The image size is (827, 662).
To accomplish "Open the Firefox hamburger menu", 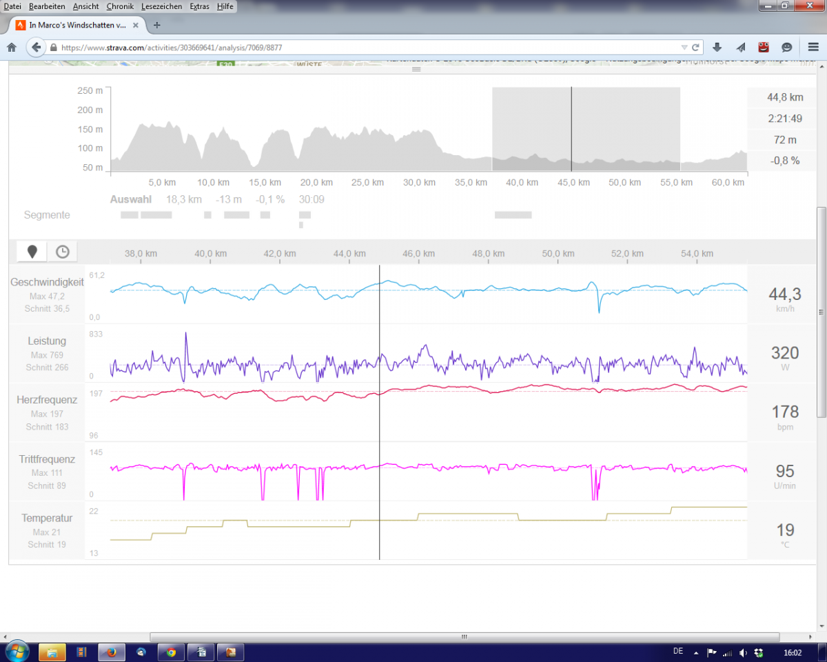I will coord(813,48).
